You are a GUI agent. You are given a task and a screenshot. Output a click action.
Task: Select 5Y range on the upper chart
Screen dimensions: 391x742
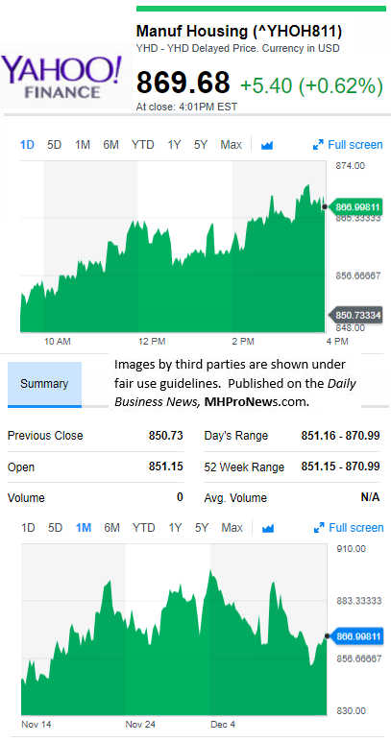[x=201, y=145]
